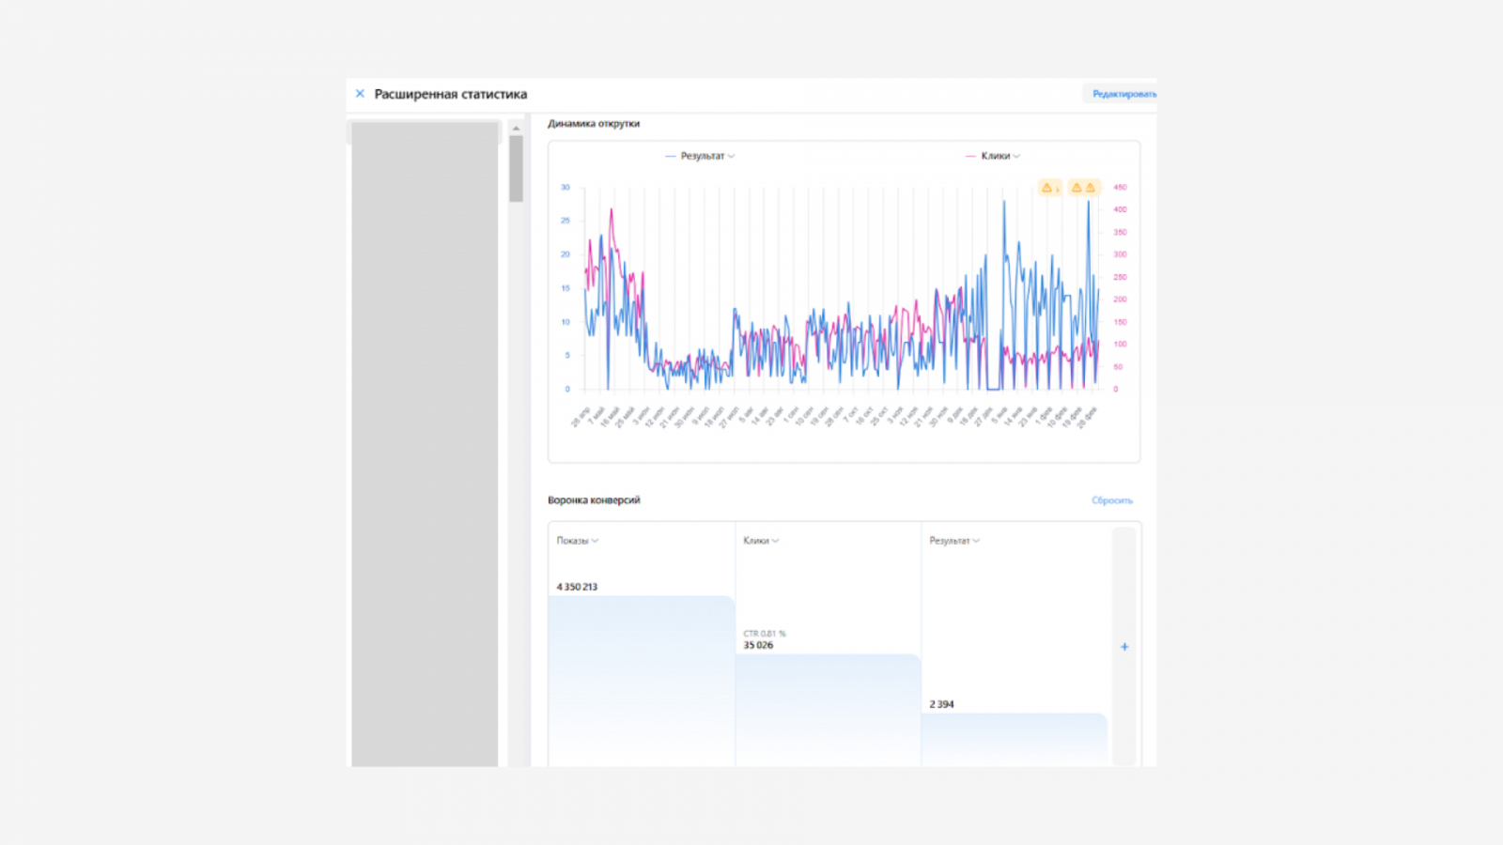Select the 35 026 clicks value

758,645
